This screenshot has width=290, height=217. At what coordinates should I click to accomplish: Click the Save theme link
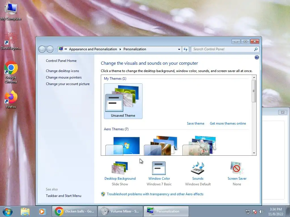pos(195,123)
